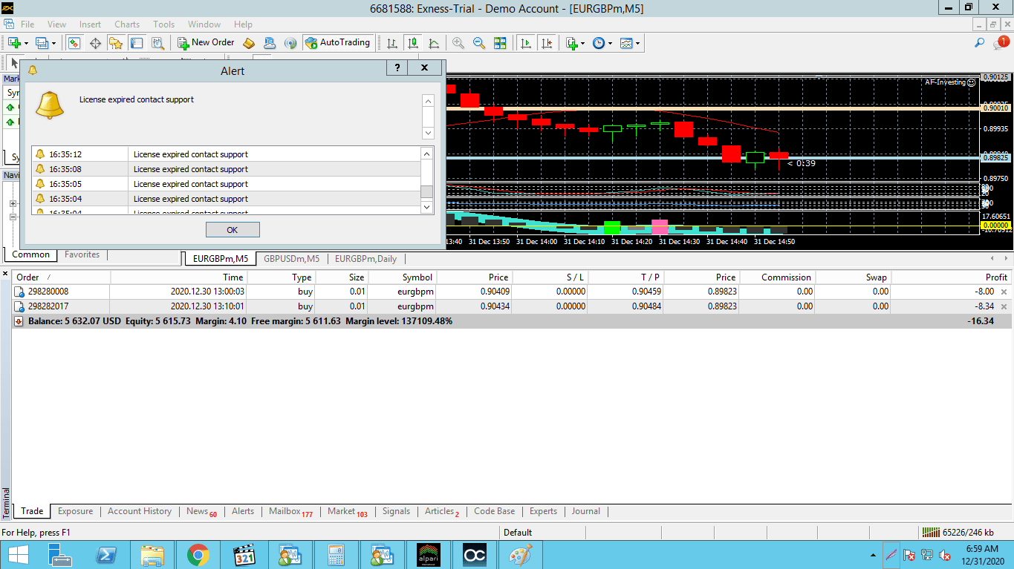Open Google Chrome from the taskbar
Viewport: 1014px width, 569px height.
(x=198, y=555)
